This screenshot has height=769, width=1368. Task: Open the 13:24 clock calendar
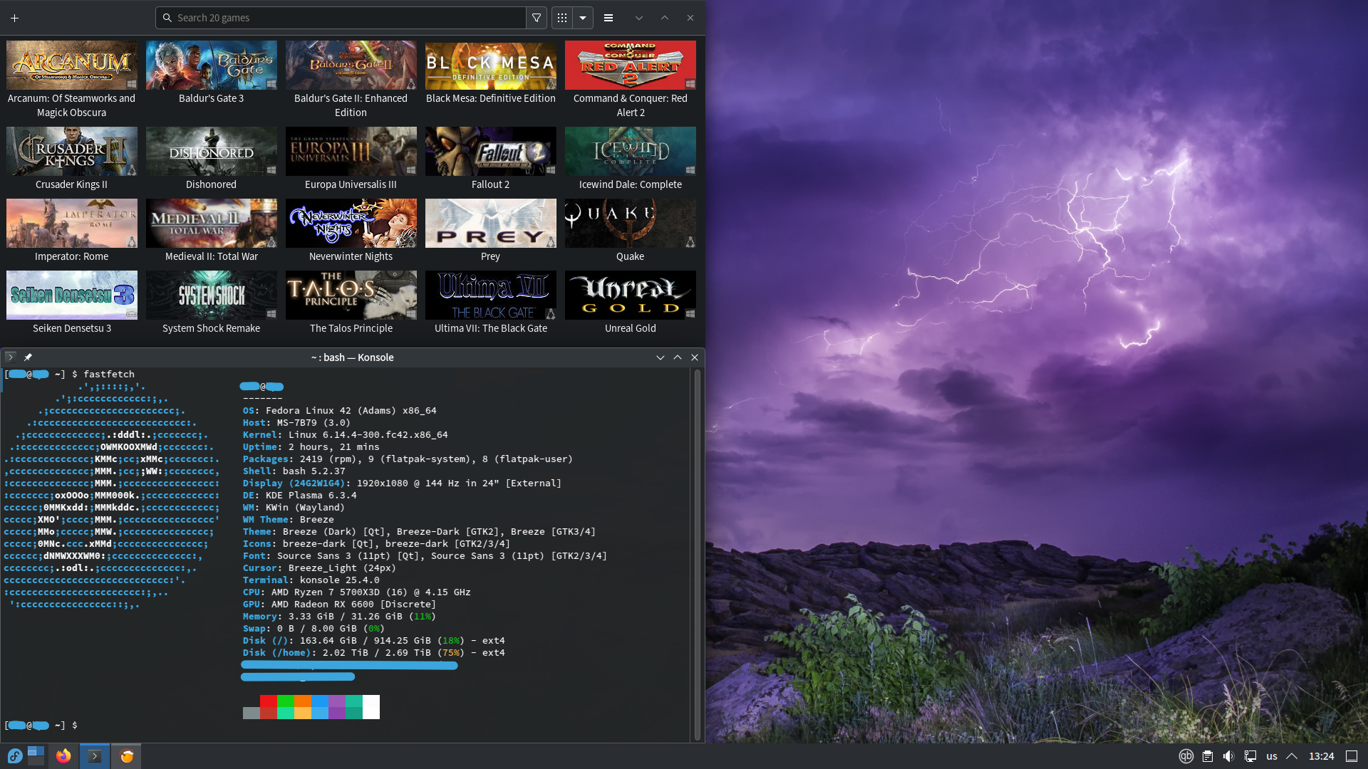pyautogui.click(x=1321, y=756)
